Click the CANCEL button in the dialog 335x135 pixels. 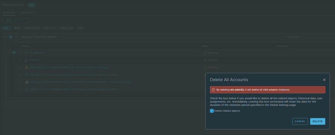click(300, 121)
